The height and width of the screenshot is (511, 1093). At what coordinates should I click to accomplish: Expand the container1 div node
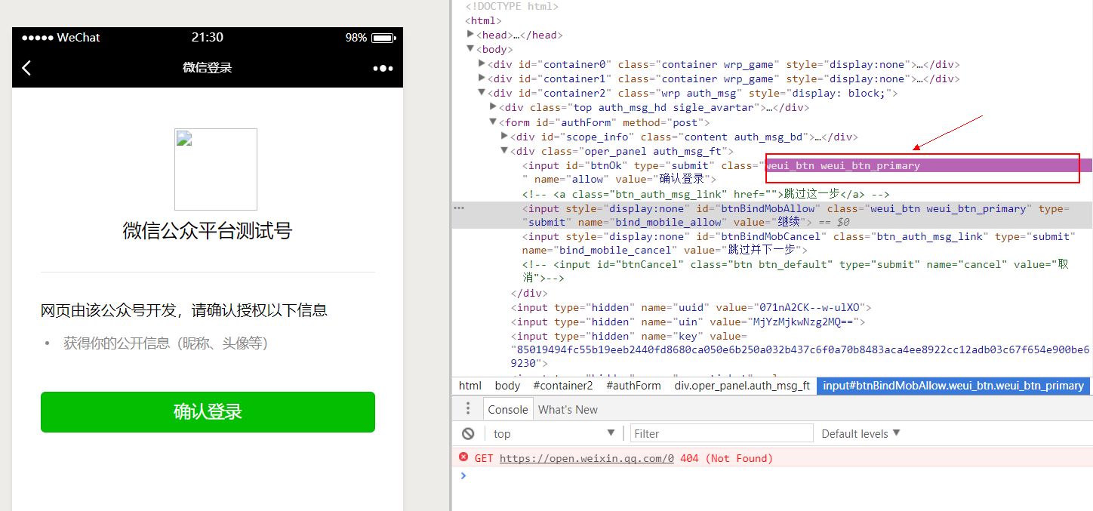click(x=482, y=78)
